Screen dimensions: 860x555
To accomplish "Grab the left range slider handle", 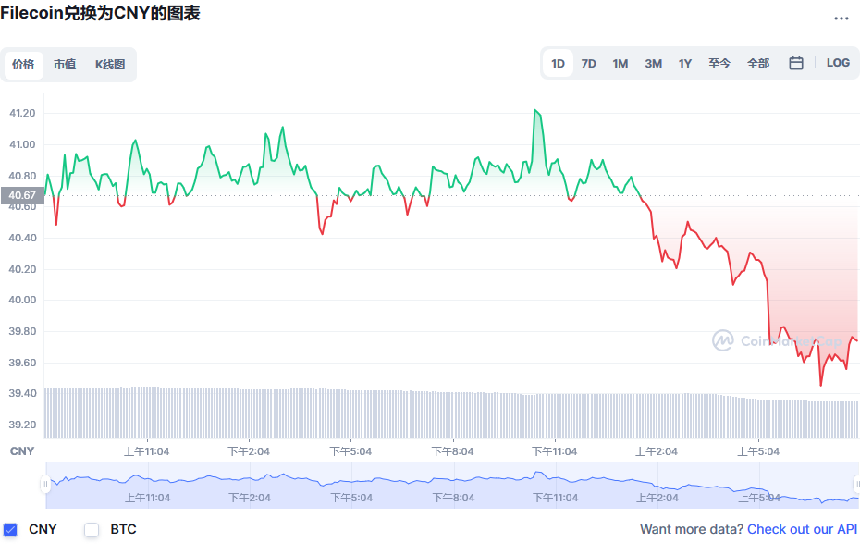I will (45, 485).
